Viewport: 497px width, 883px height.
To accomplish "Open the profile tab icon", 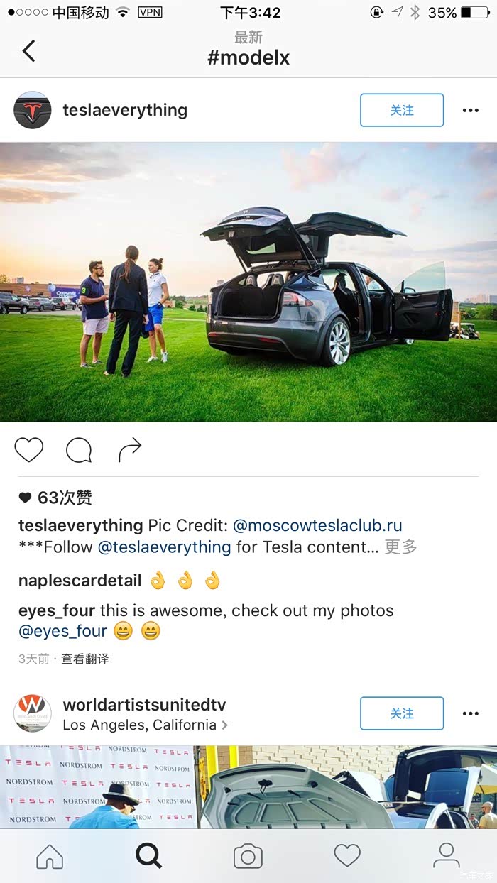I will pyautogui.click(x=447, y=855).
